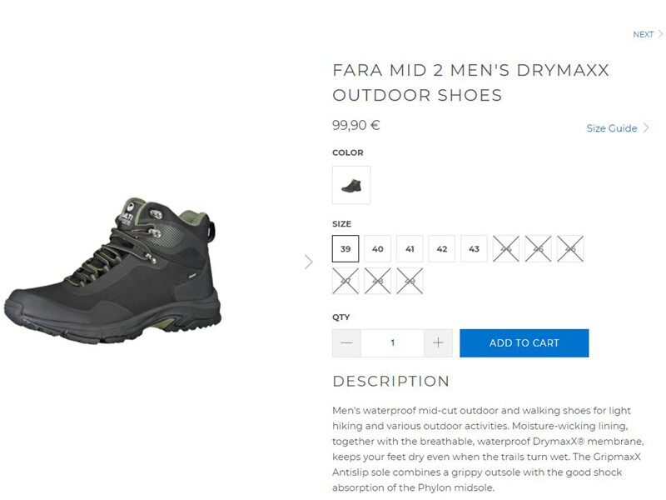Select size 39
Screen dimensions: 666x500
click(345, 249)
